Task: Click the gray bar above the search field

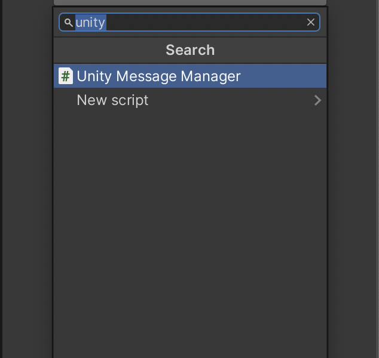Action: point(190,3)
